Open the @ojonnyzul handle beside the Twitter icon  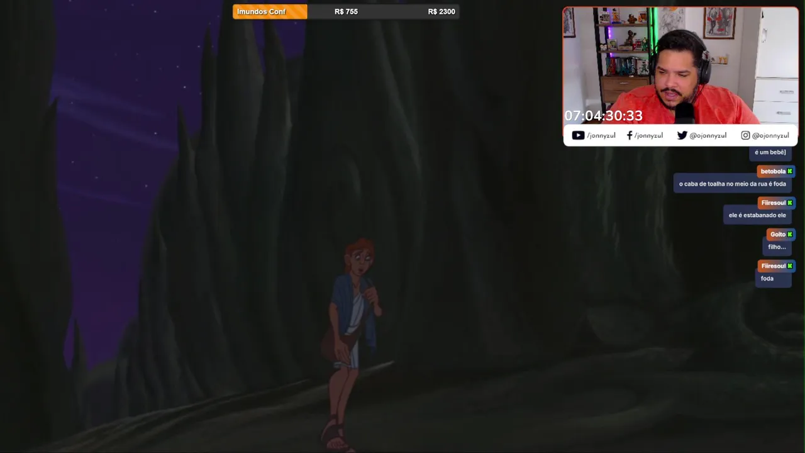pos(708,135)
